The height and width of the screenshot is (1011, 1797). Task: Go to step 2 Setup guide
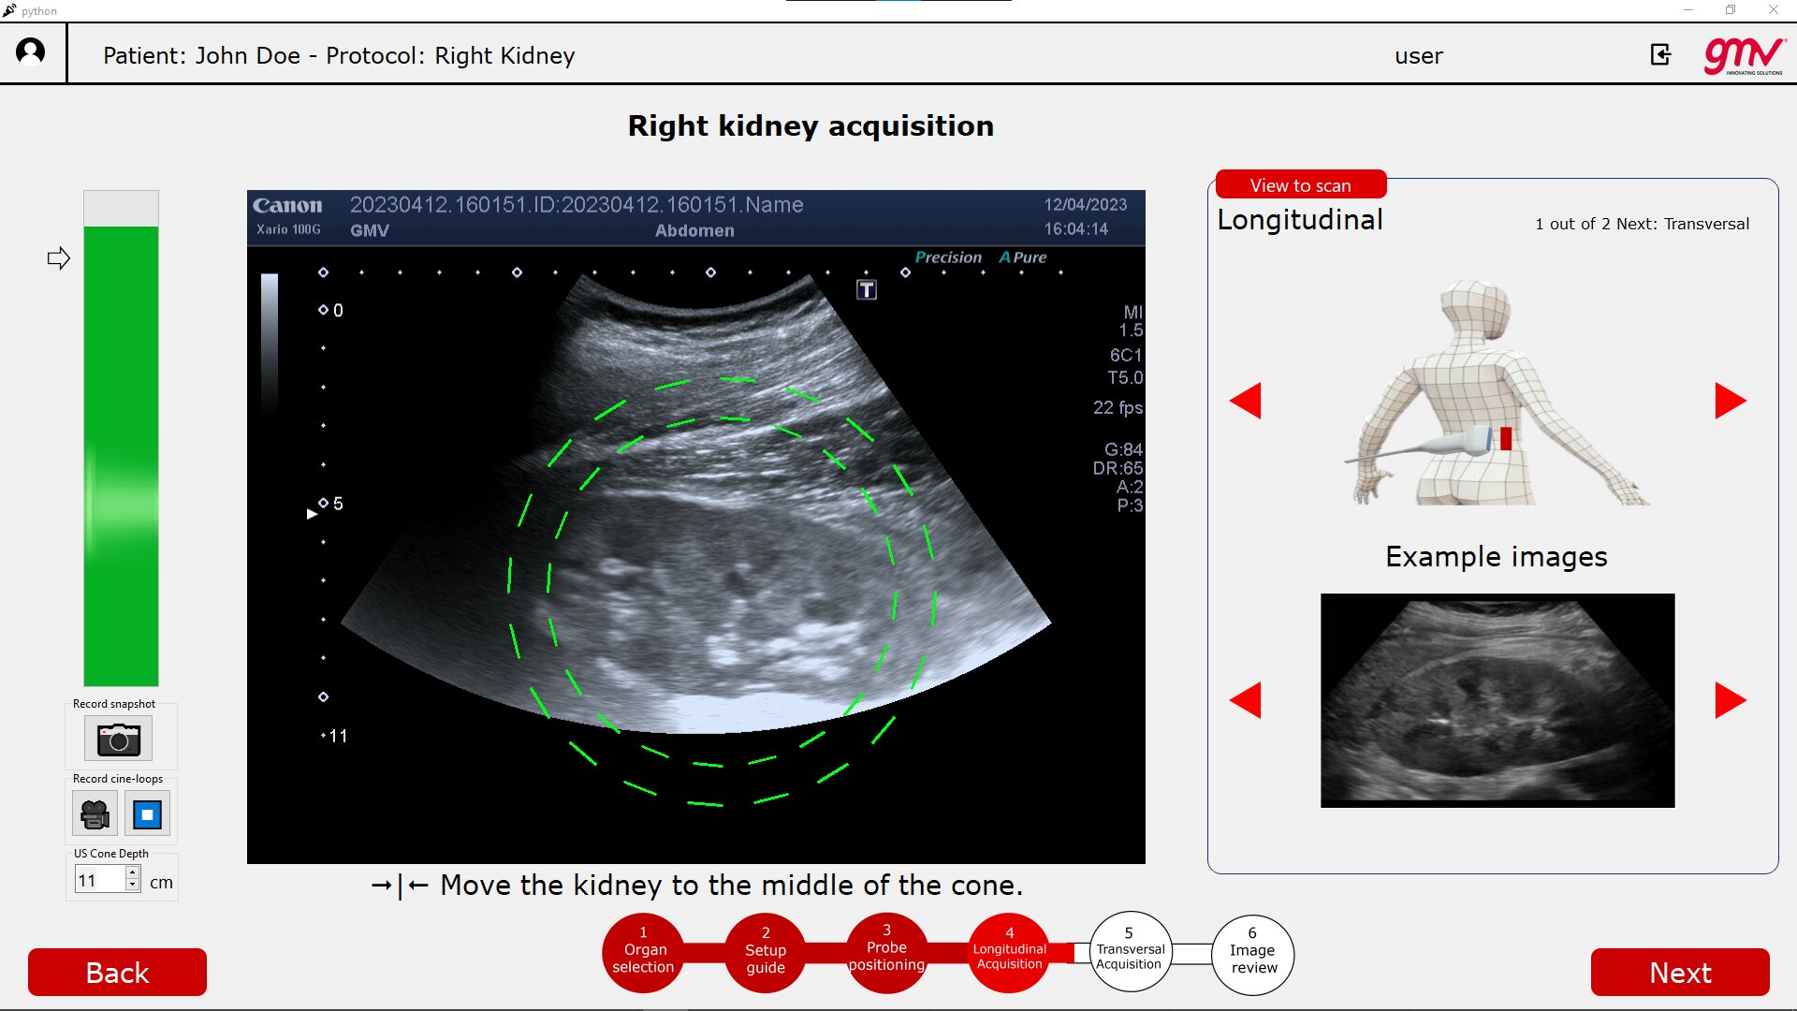click(766, 952)
